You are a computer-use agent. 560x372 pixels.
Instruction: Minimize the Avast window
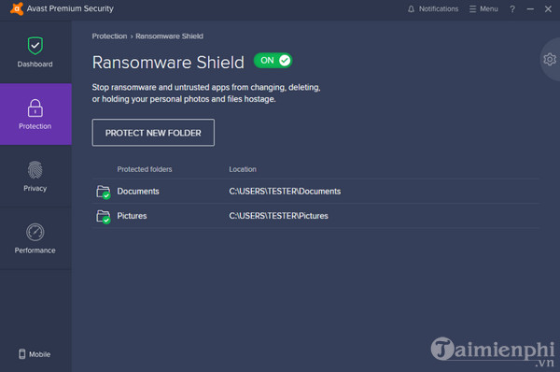pos(530,9)
